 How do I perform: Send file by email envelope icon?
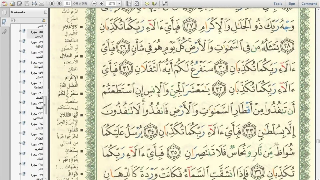pyautogui.click(x=41, y=3)
